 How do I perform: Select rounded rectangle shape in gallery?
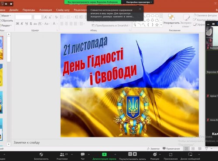pos(157,16)
